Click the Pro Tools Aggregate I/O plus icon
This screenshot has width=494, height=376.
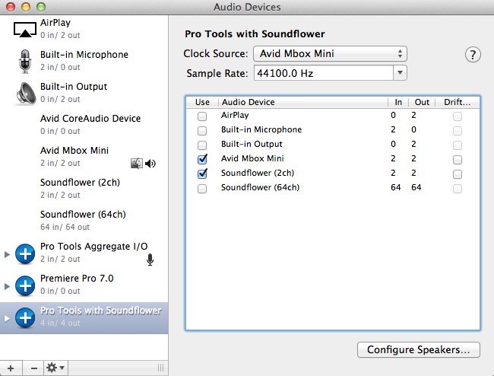tap(25, 253)
